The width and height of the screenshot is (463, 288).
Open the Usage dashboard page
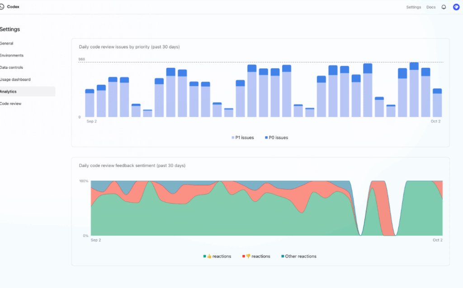(15, 79)
